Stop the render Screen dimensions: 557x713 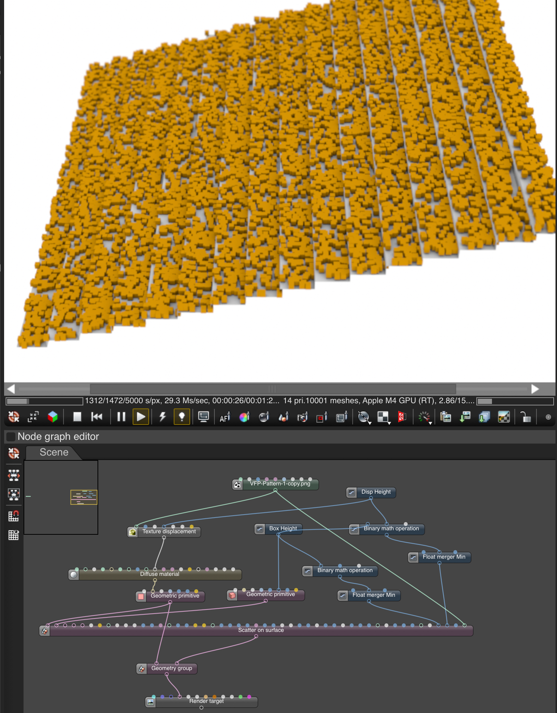pyautogui.click(x=77, y=417)
